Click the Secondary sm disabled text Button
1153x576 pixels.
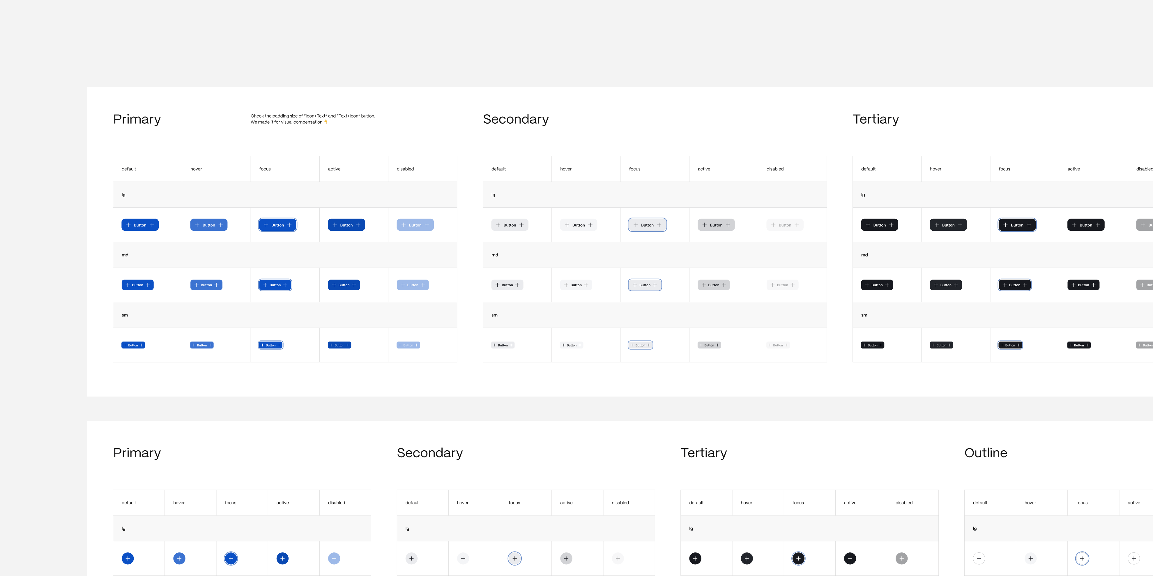[x=778, y=345]
